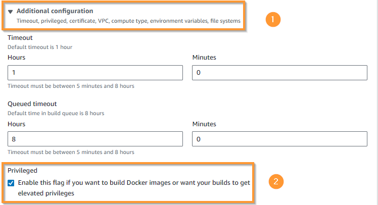This screenshot has width=378, height=205.
Task: Focus the Queued timeout Minutes field
Action: click(x=279, y=139)
